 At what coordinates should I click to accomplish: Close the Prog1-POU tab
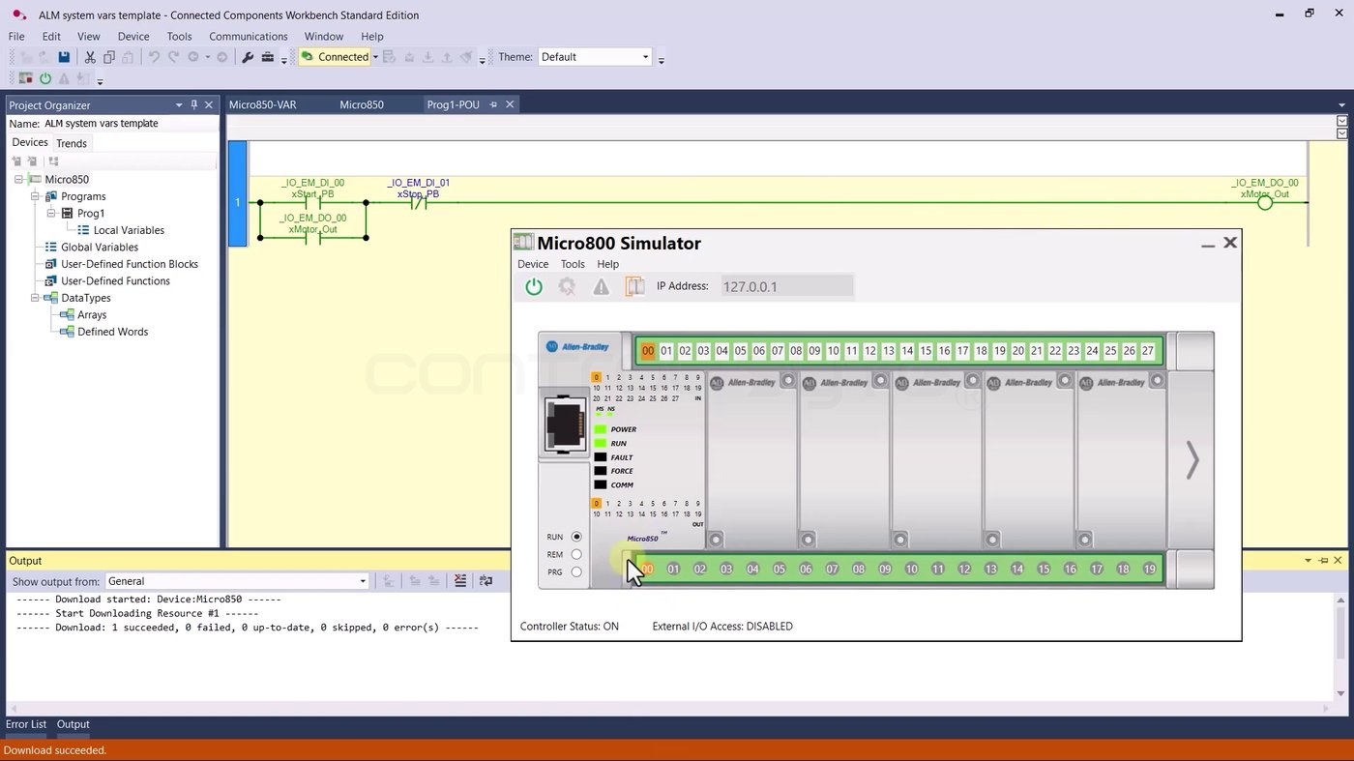click(510, 104)
